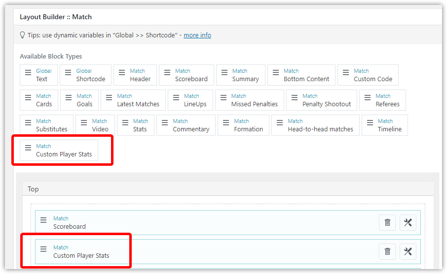Select the 'Timeline' block label
This screenshot has height=274, width=447.
click(x=390, y=129)
